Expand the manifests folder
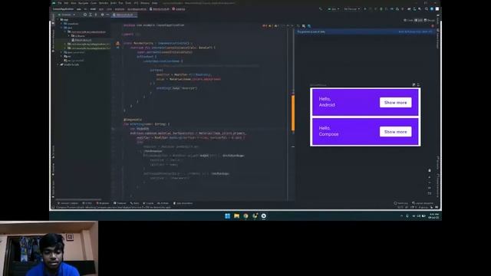 pos(61,24)
